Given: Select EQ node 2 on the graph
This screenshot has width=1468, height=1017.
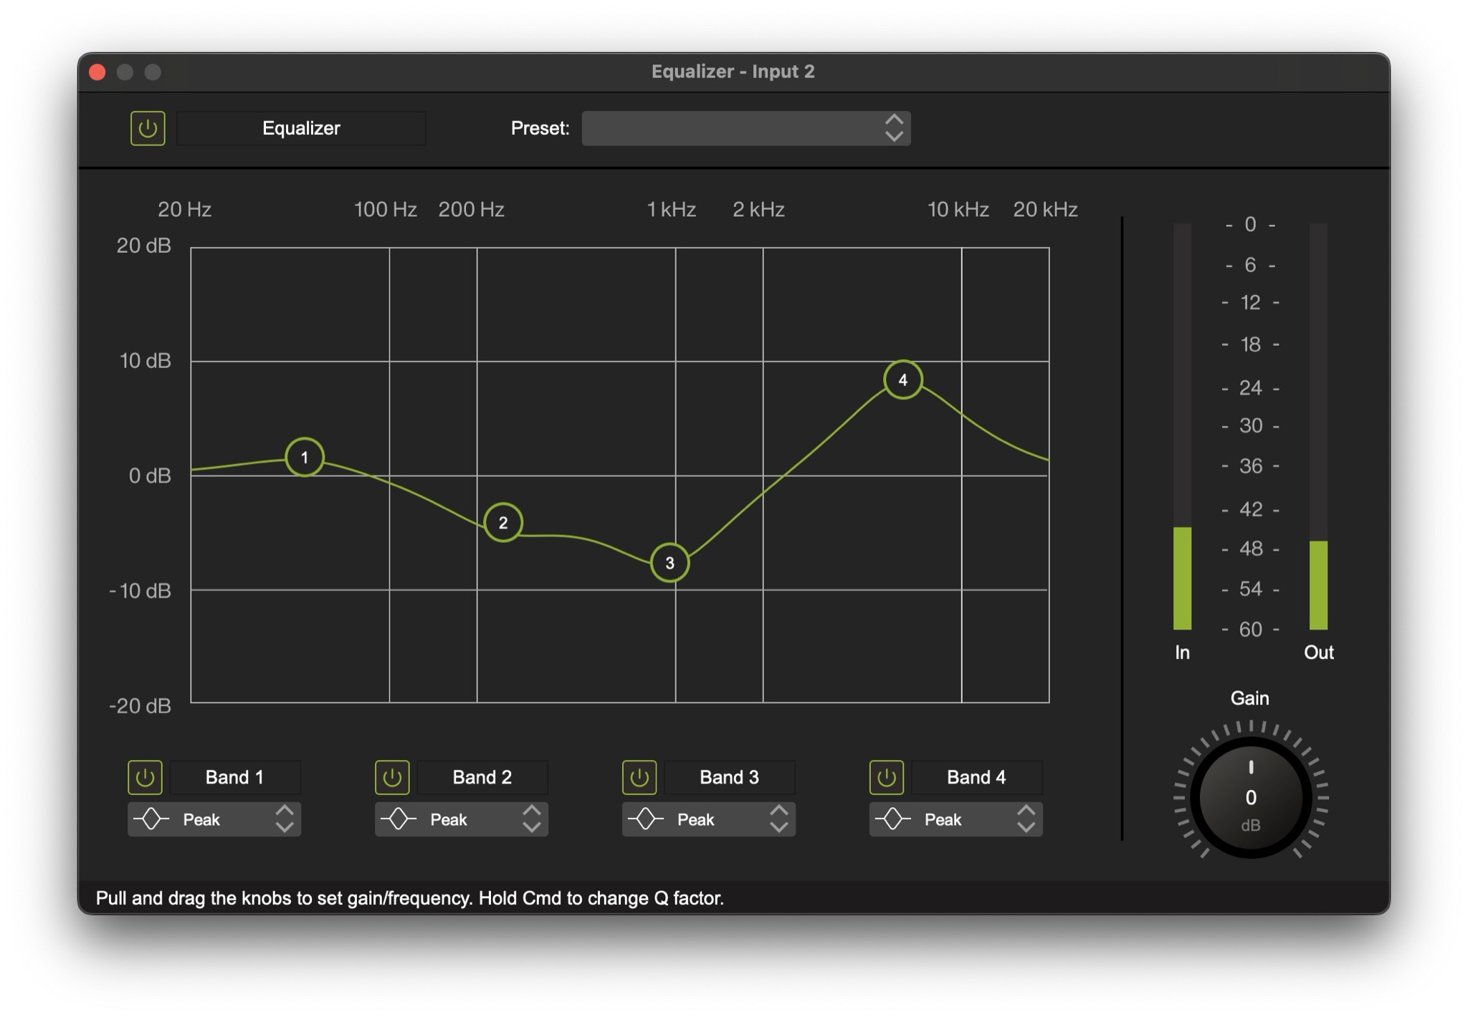Looking at the screenshot, I should (x=503, y=522).
